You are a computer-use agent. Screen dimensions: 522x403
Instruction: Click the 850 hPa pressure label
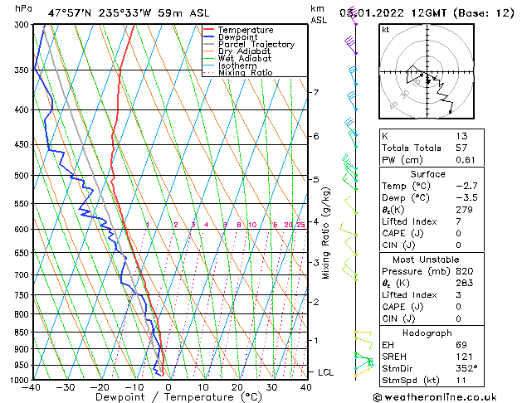[x=23, y=333]
